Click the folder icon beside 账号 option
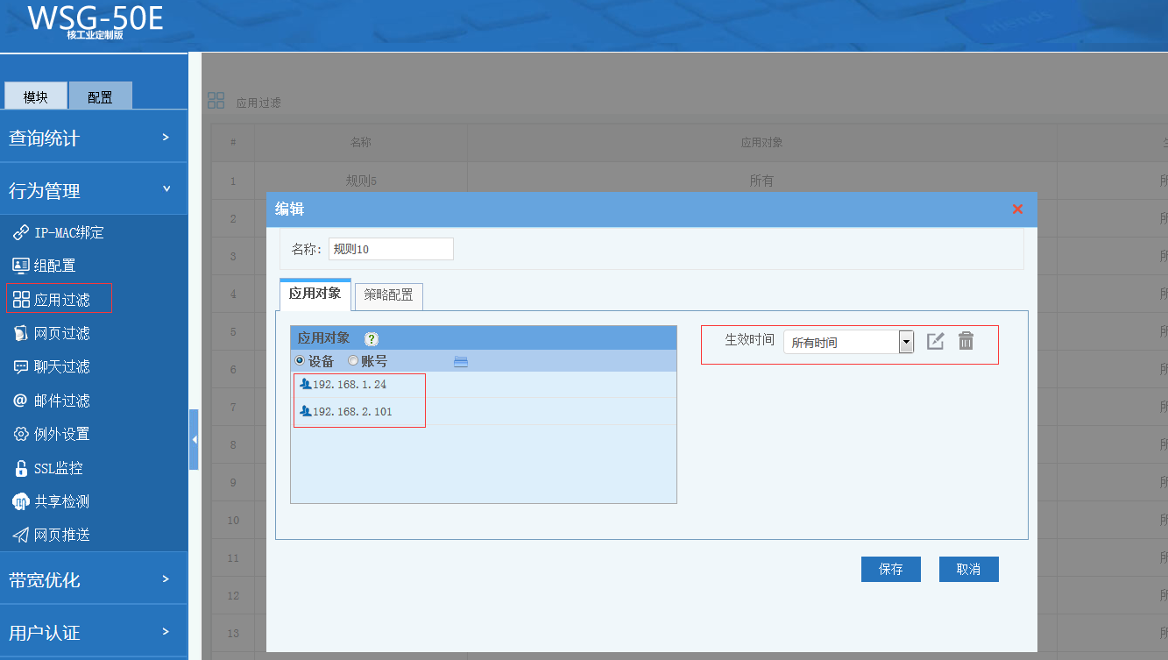The image size is (1168, 660). 461,361
